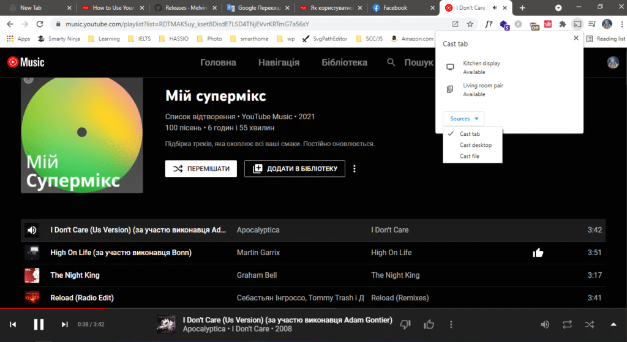Open the Learning bookmarks folder
The image size is (627, 342).
(x=103, y=39)
